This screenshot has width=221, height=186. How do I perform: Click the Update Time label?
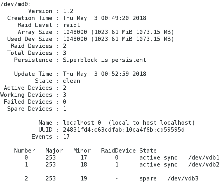coord(33,74)
